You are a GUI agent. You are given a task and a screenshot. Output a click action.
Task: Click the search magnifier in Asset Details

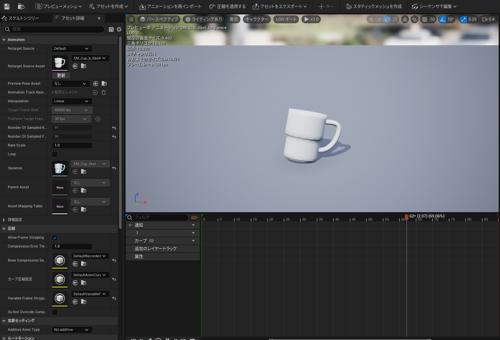click(x=7, y=29)
